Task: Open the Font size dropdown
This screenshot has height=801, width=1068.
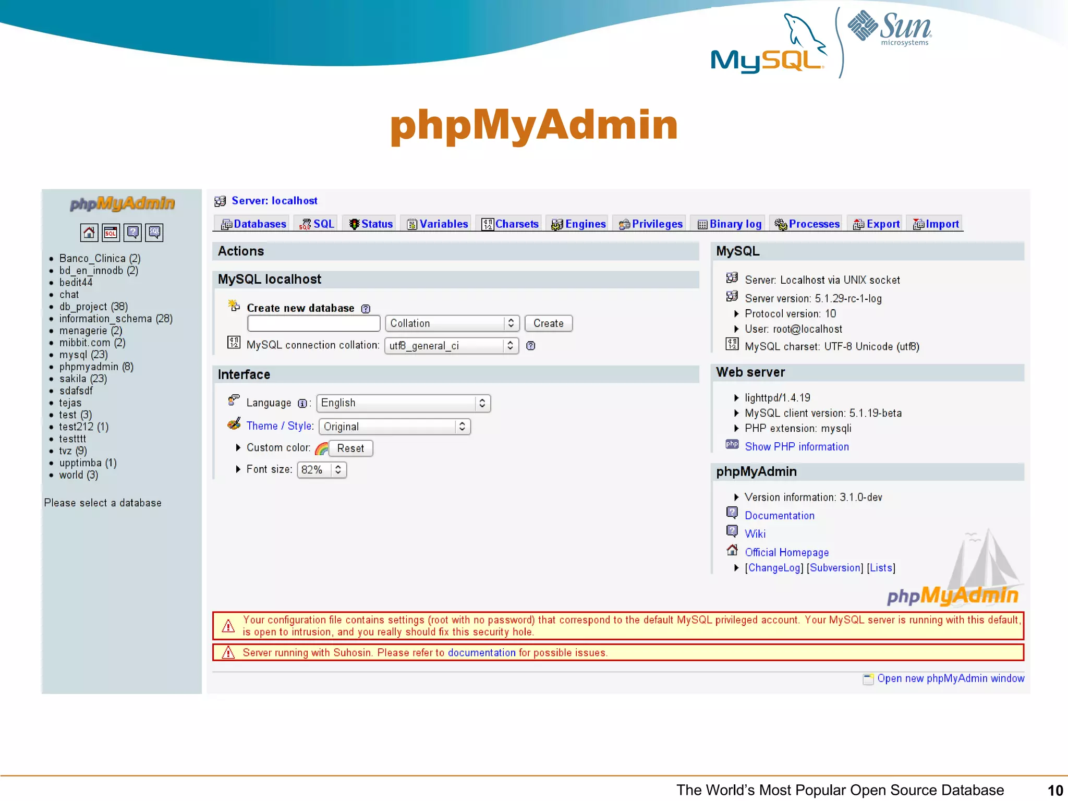Action: pyautogui.click(x=322, y=470)
